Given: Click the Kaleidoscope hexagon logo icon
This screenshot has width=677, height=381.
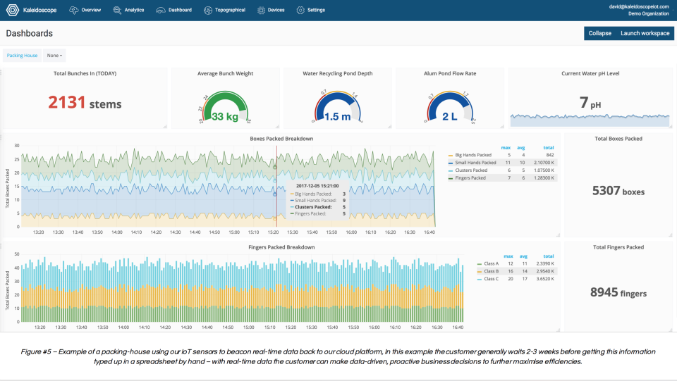Looking at the screenshot, I should point(12,10).
